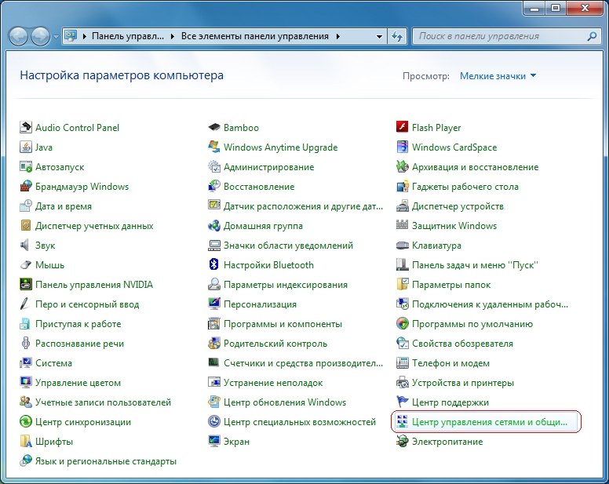Expand arrow before Панель управл... breadcrumb
This screenshot has width=609, height=484.
tap(85, 37)
